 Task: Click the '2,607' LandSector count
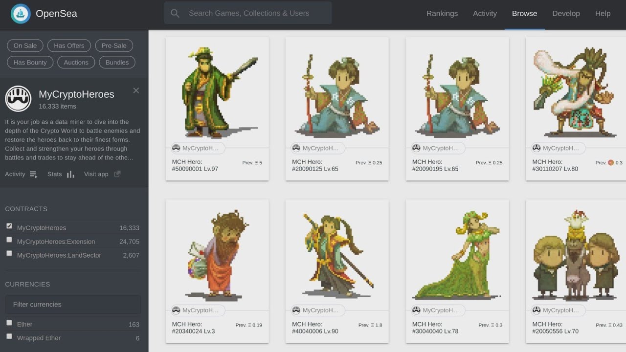pyautogui.click(x=131, y=255)
